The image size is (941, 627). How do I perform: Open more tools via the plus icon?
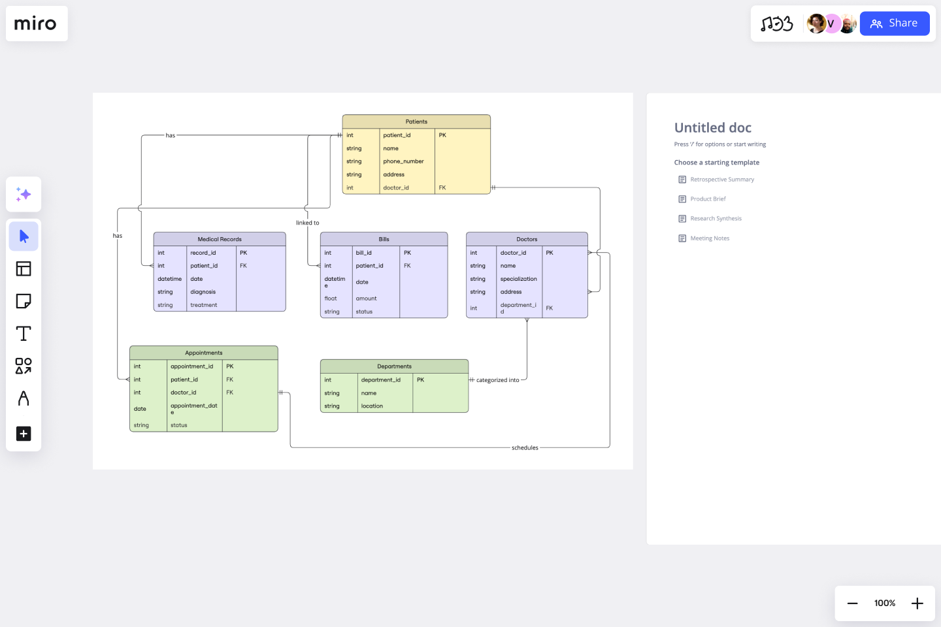[24, 434]
